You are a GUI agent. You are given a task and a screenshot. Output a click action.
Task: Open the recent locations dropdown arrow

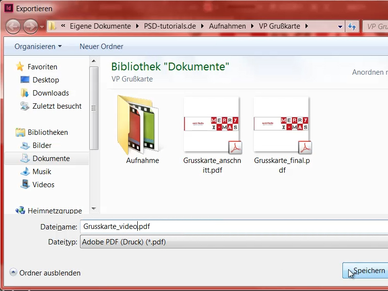click(42, 27)
